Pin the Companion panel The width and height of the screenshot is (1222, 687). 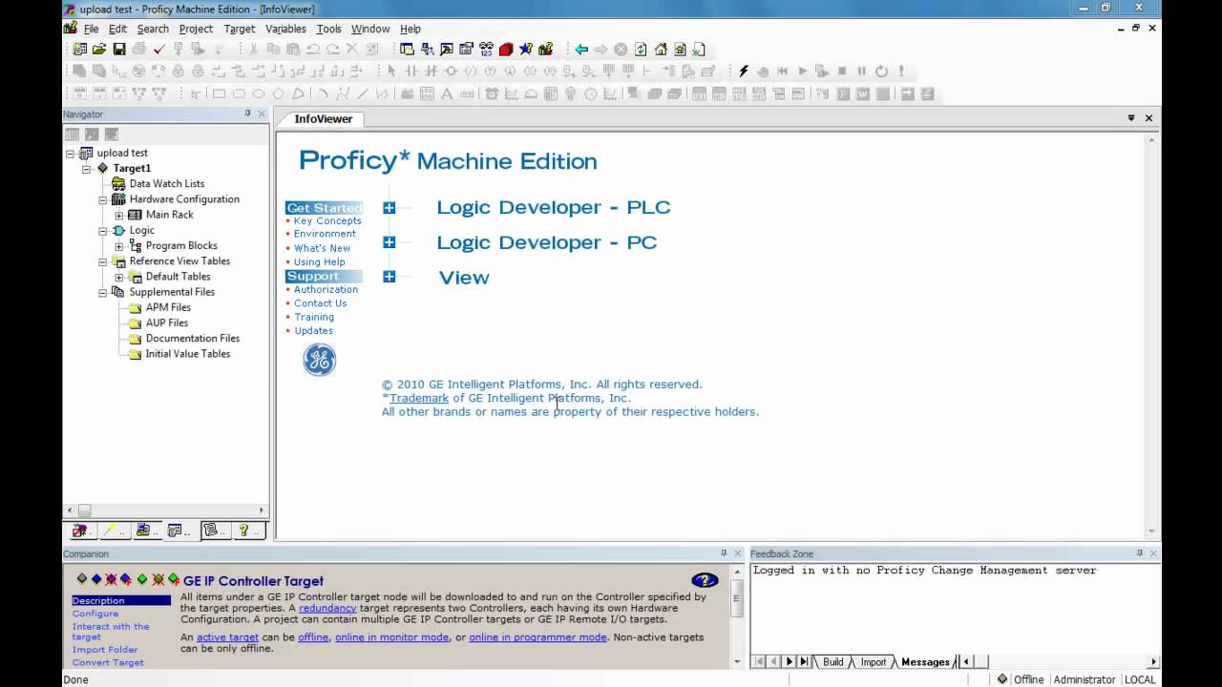[724, 553]
